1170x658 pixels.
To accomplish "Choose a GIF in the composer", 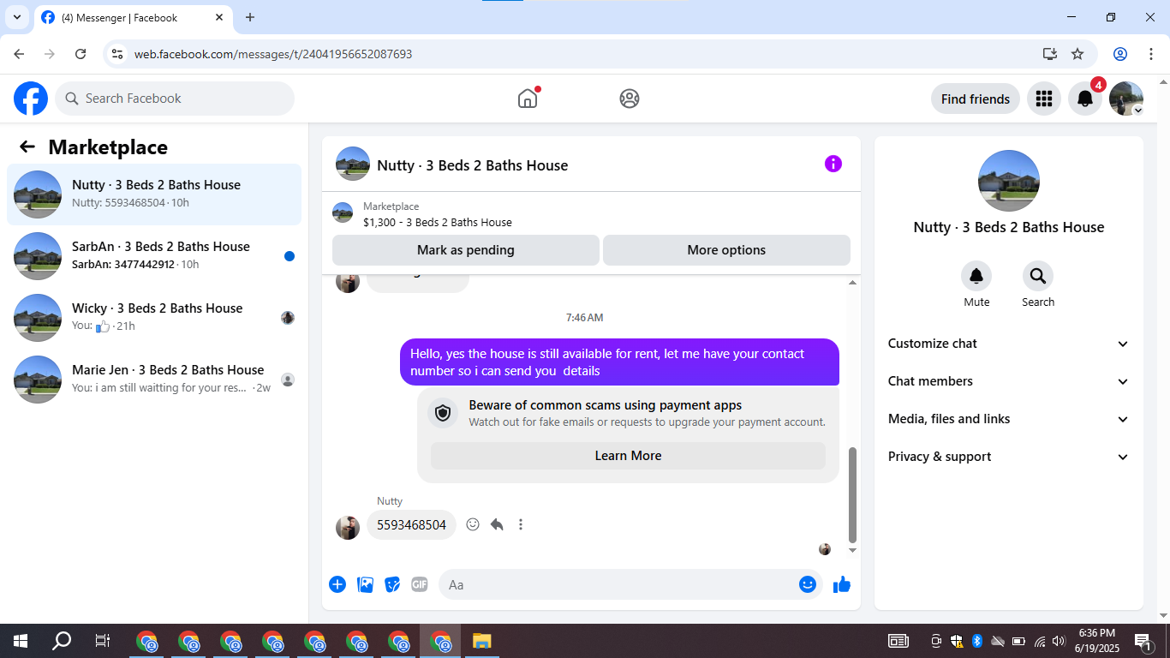I will 420,584.
